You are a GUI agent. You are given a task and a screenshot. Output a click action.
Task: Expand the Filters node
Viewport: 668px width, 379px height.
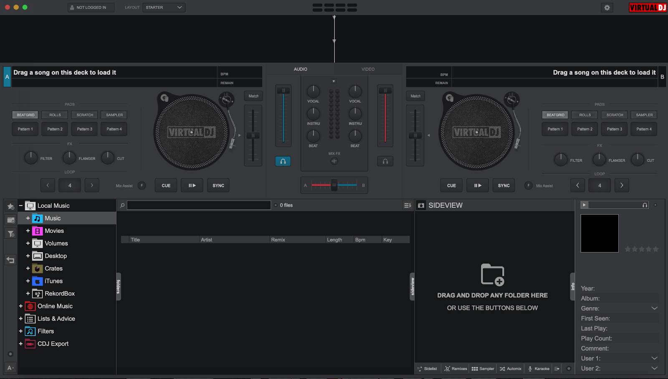pos(20,331)
